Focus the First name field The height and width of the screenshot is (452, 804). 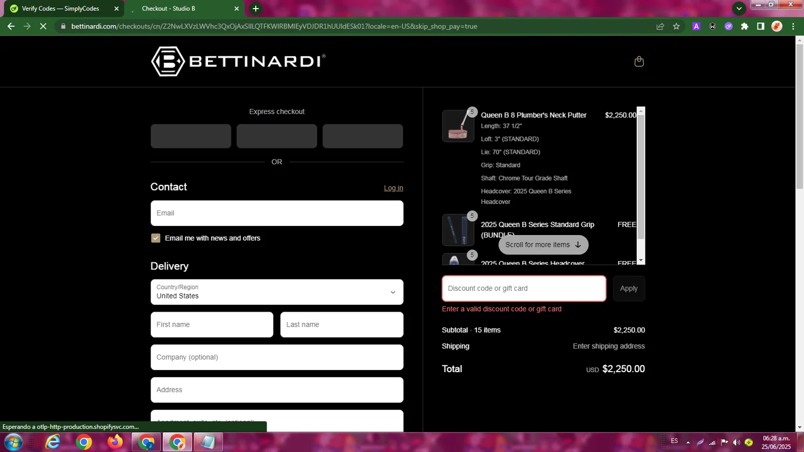point(212,325)
